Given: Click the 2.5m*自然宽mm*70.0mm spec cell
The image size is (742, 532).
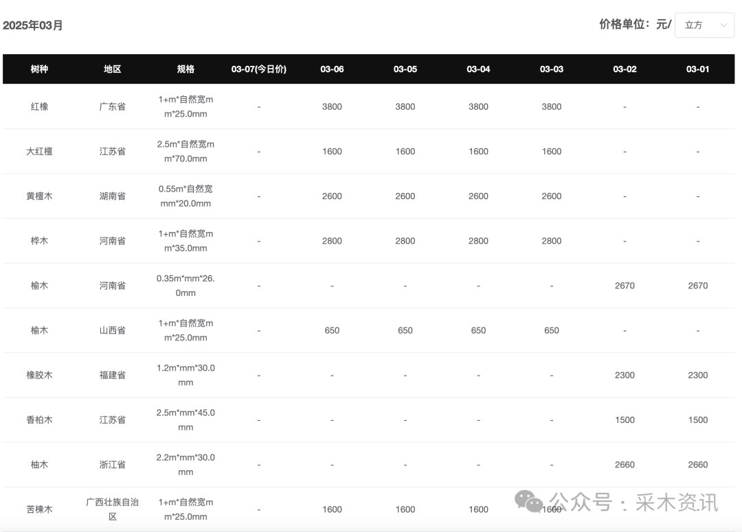Looking at the screenshot, I should pos(185,151).
